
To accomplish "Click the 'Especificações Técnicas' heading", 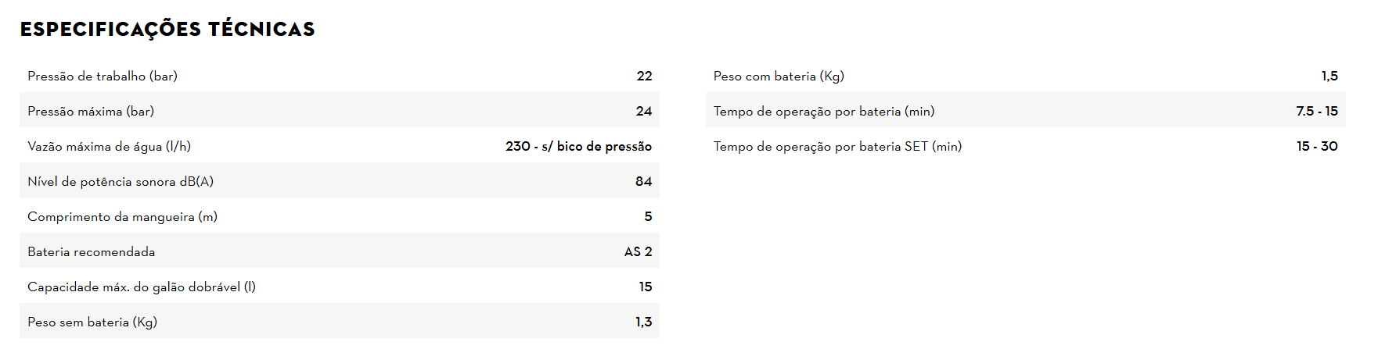I will coord(167,30).
